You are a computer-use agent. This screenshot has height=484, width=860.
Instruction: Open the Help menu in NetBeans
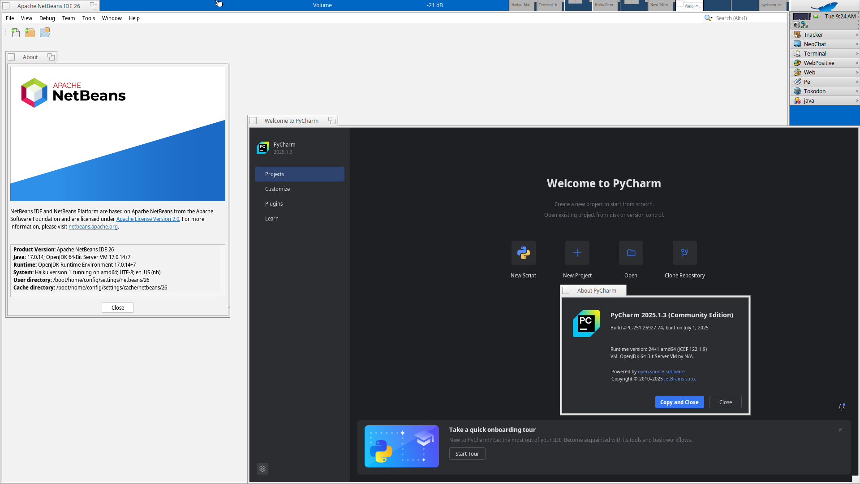point(134,18)
